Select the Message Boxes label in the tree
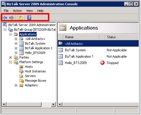Screen dimensions: 141x115 click(x=35, y=81)
